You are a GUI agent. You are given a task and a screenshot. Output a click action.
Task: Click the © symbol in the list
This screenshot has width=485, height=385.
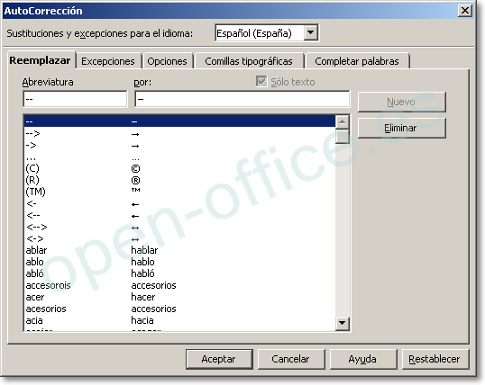tap(135, 169)
